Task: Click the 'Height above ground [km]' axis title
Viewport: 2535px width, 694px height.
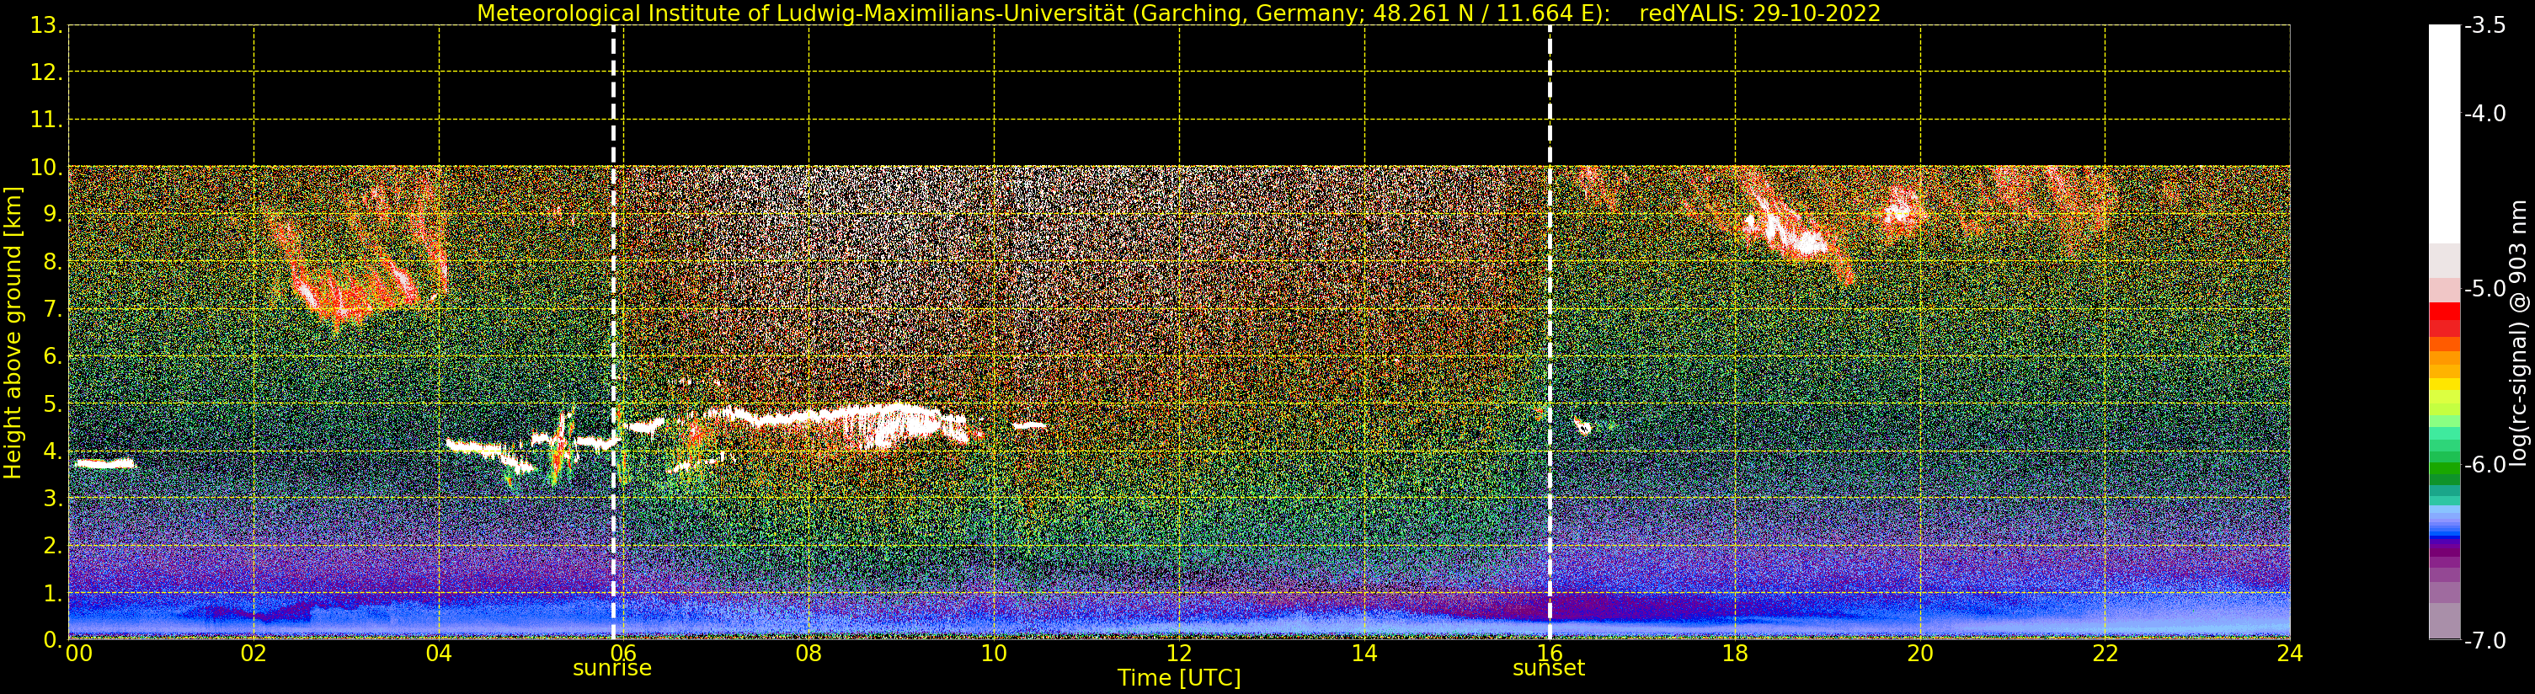Action: [13, 333]
